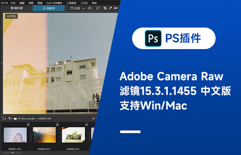The width and height of the screenshot is (241, 155).
Task: Click the rounded-rectangle view icon after the split-view icon
Action: pos(98,8)
